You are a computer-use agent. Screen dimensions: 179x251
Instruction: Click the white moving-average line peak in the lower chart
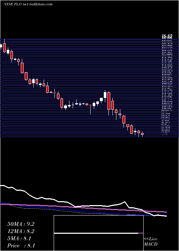[x=125, y=202]
